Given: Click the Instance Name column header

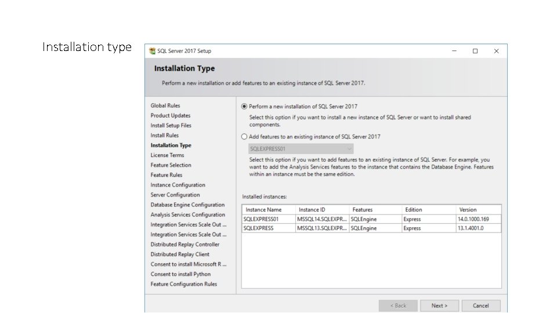Looking at the screenshot, I should pos(269,210).
